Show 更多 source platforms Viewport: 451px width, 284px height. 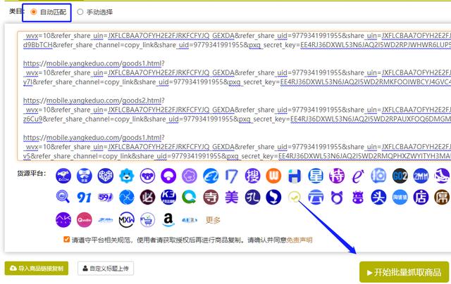(213, 220)
